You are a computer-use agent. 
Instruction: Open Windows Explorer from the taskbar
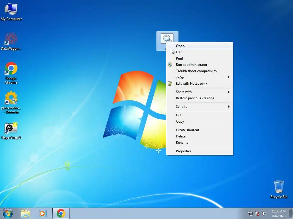pyautogui.click(x=25, y=214)
